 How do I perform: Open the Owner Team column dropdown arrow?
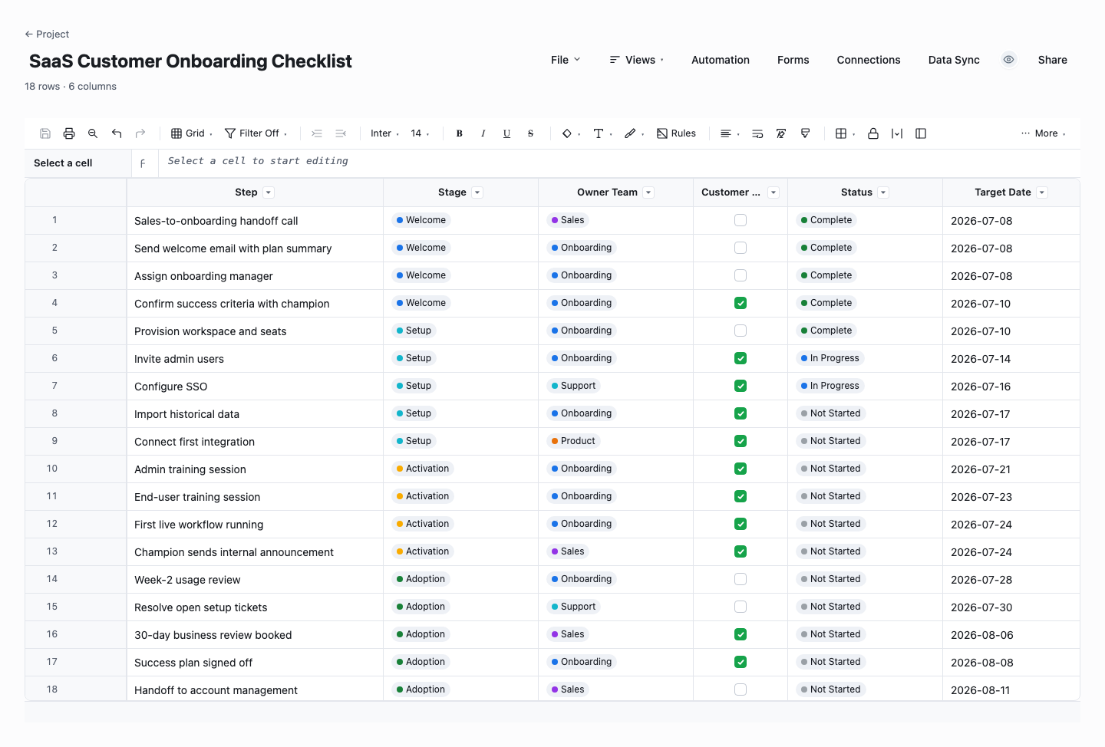pyautogui.click(x=648, y=193)
